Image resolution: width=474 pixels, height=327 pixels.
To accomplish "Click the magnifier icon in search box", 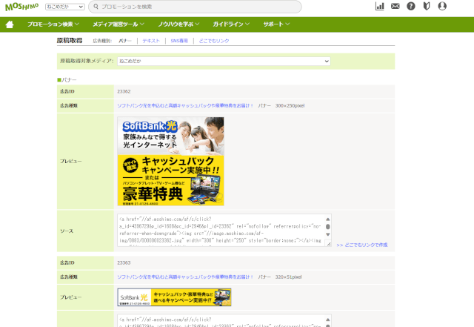I will pos(96,7).
